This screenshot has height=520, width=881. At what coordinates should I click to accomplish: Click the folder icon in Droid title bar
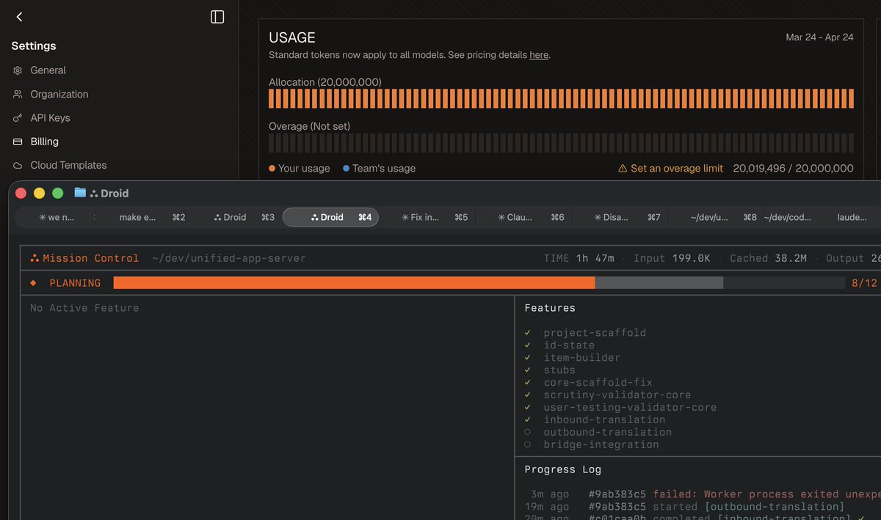[80, 193]
